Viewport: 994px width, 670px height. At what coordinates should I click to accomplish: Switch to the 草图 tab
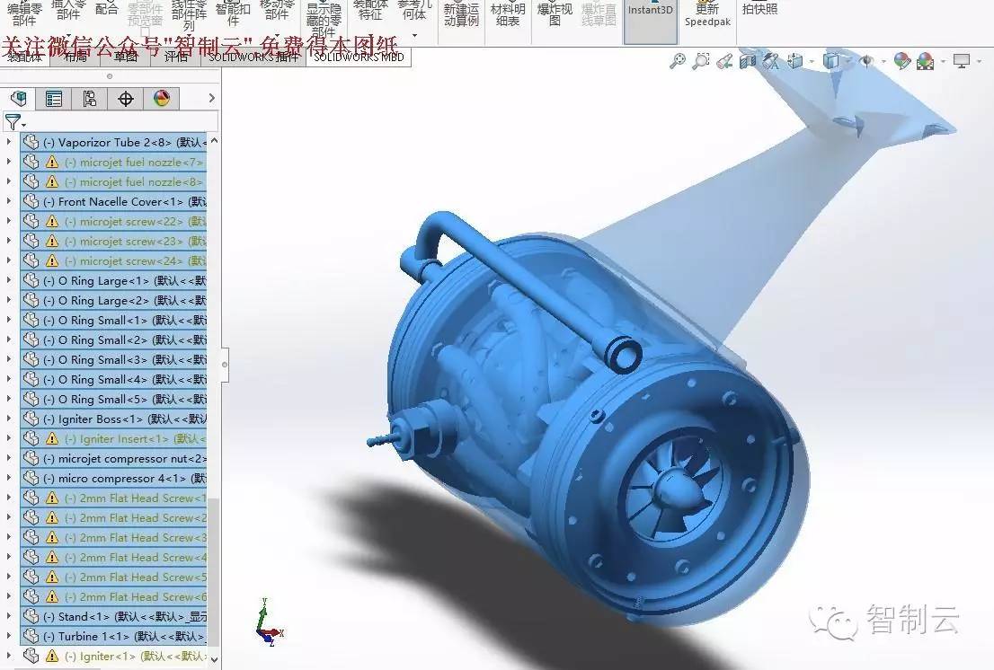click(x=126, y=57)
